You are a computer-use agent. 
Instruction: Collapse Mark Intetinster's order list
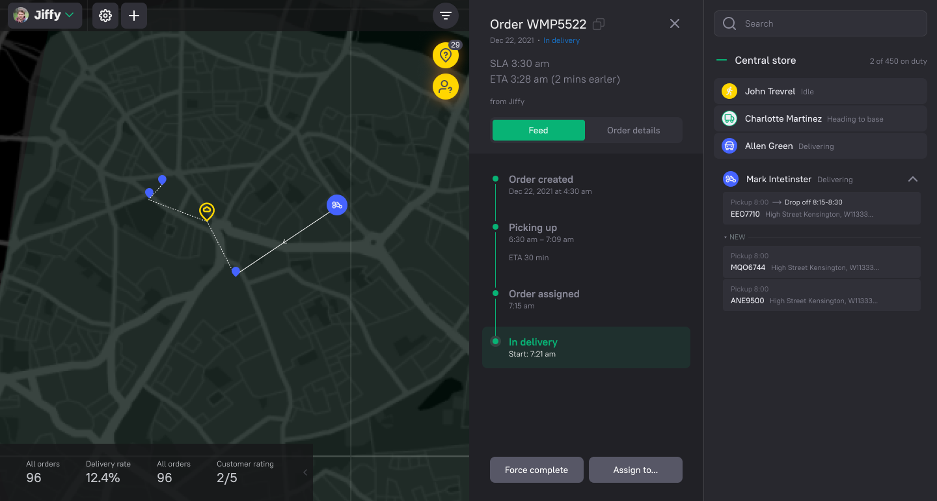[912, 179]
